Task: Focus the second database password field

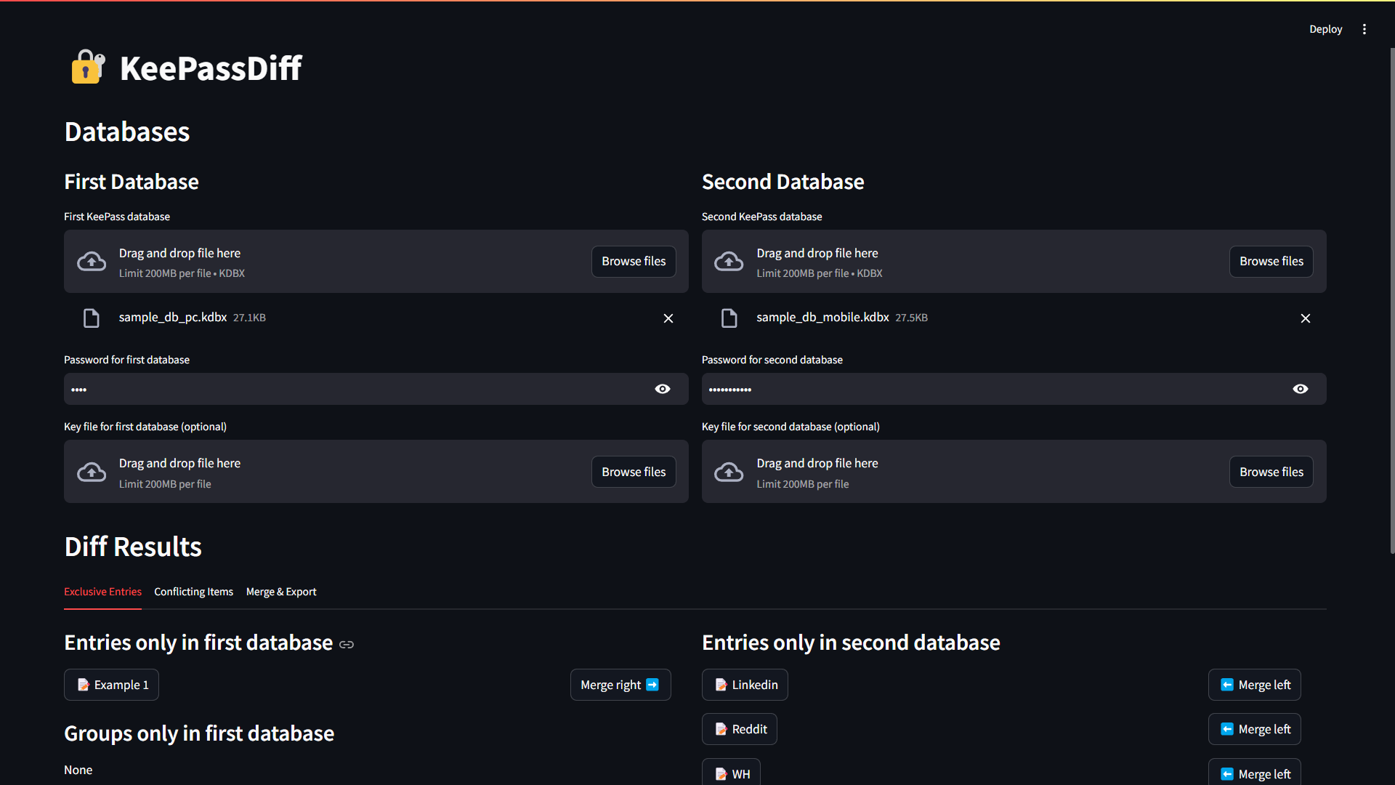Action: click(x=995, y=389)
